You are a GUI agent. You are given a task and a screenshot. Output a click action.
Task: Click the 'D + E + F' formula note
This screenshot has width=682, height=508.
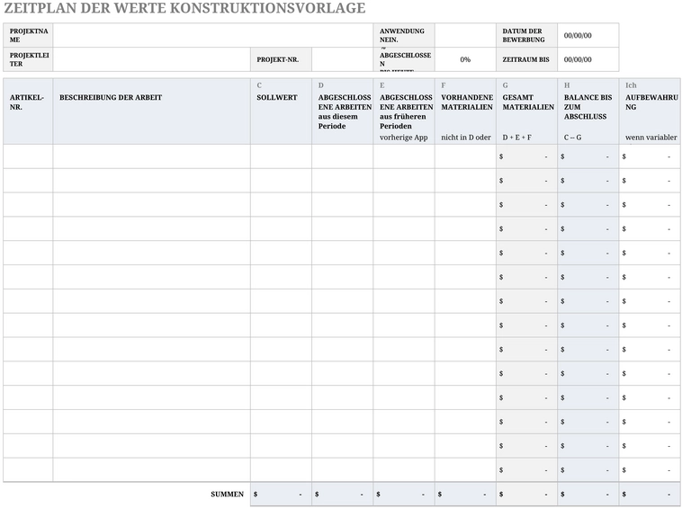pyautogui.click(x=516, y=138)
